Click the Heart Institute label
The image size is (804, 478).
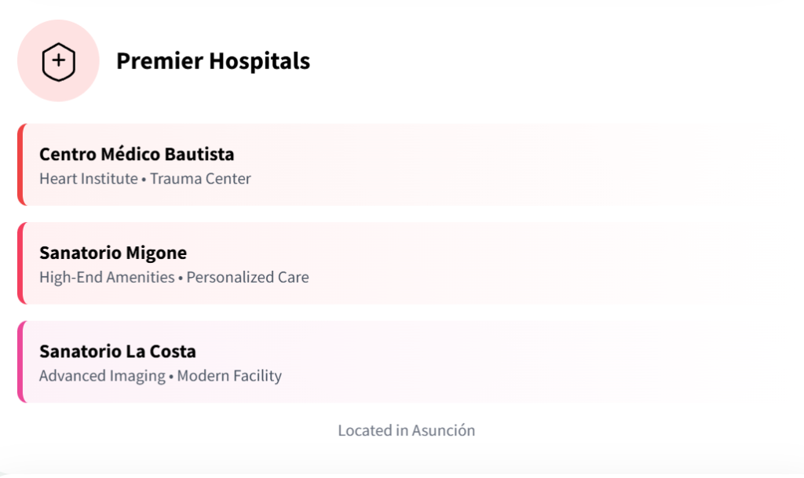[89, 179]
